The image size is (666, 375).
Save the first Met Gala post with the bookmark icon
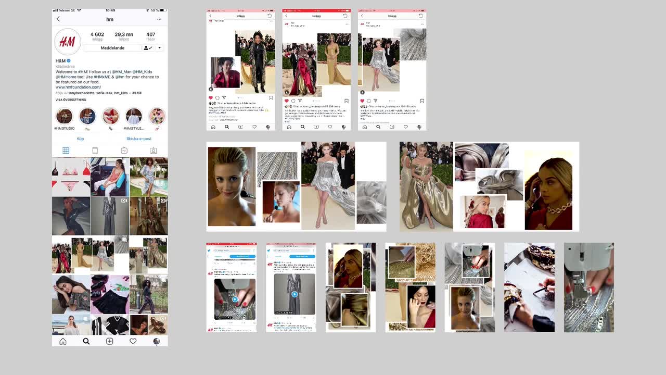[x=270, y=97]
